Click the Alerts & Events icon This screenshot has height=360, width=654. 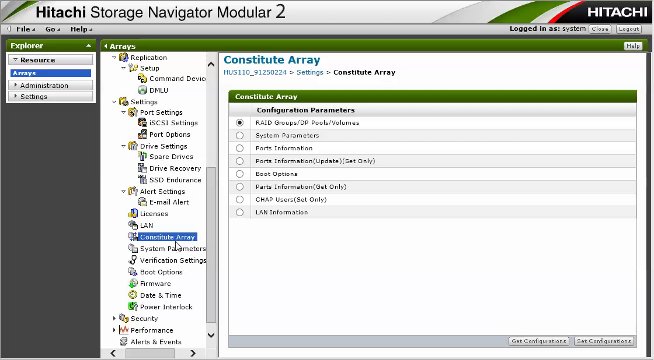(124, 342)
